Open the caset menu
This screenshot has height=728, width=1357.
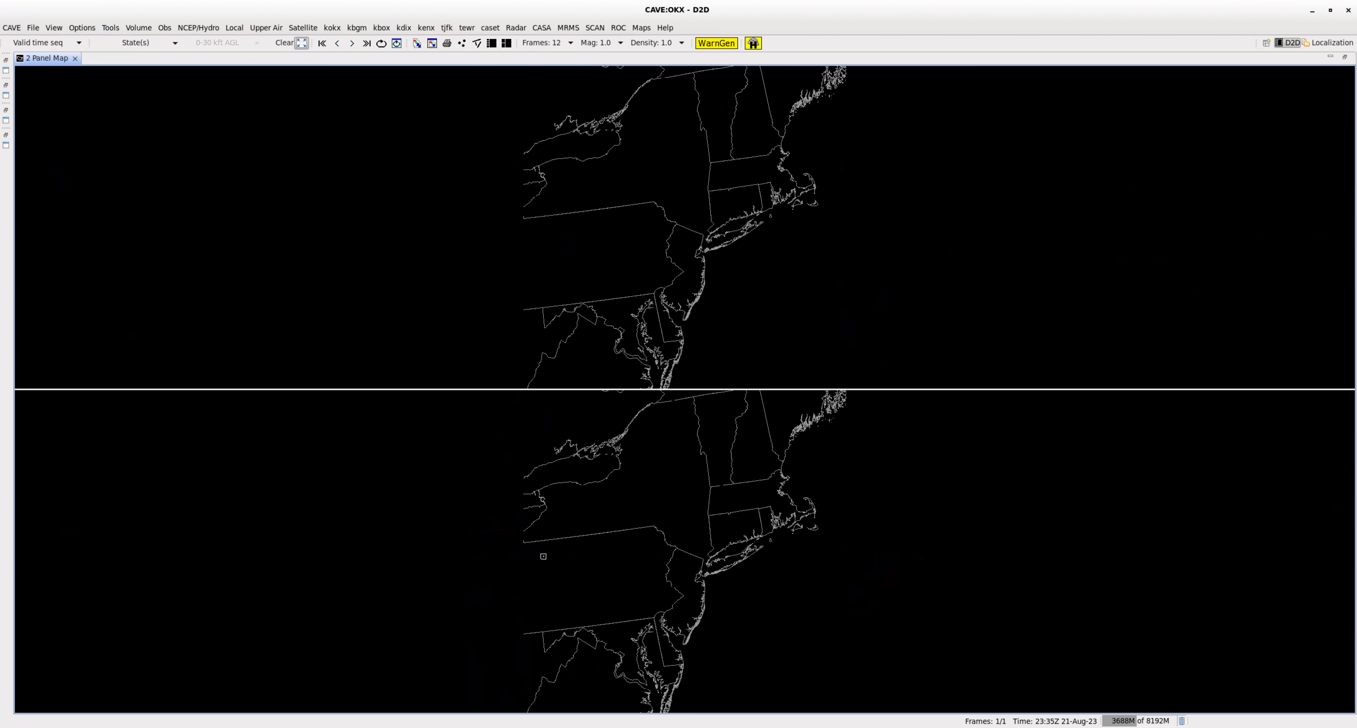[x=490, y=27]
